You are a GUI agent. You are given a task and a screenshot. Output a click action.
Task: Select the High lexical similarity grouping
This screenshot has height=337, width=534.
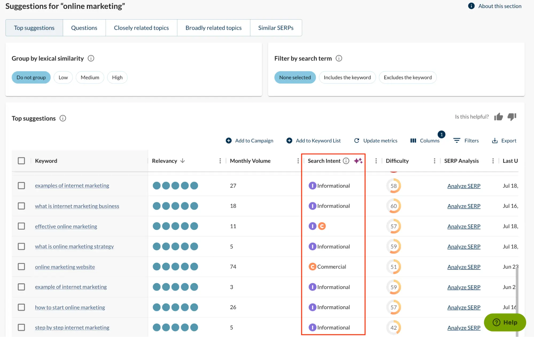click(x=117, y=77)
